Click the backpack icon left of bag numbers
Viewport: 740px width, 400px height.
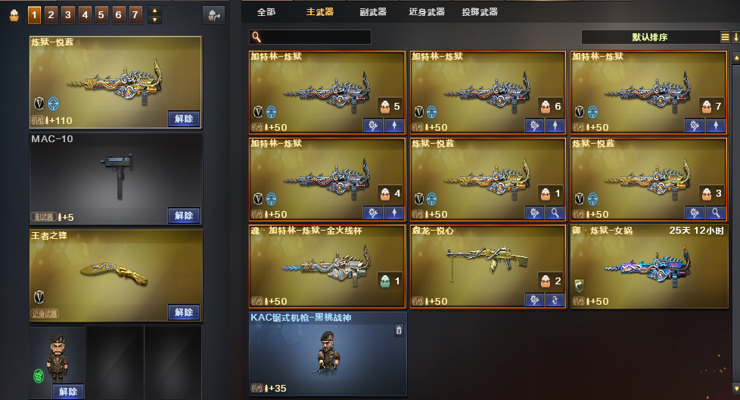14,16
